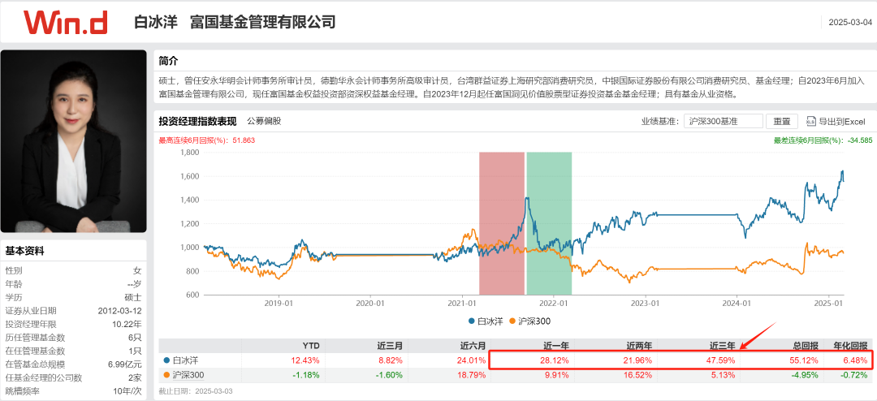This screenshot has height=401, width=877.
Task: Open 富国基金管理有限公司 in the header
Action: tap(262, 22)
